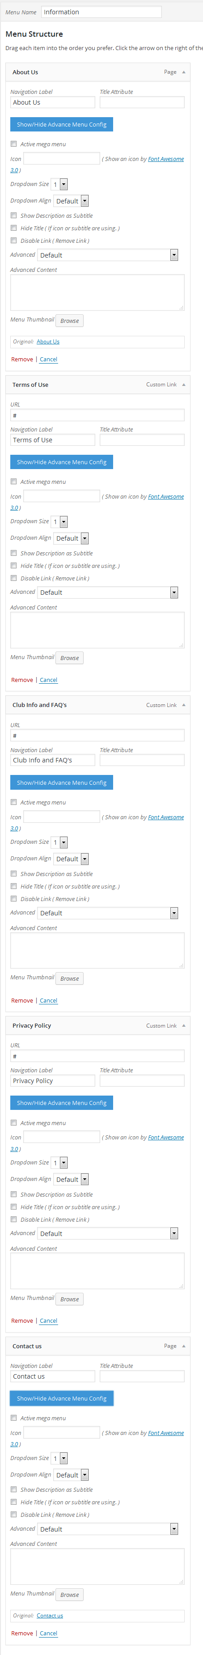Open Dropdown Size select for Contact us
This screenshot has width=203, height=1655.
click(x=59, y=1458)
